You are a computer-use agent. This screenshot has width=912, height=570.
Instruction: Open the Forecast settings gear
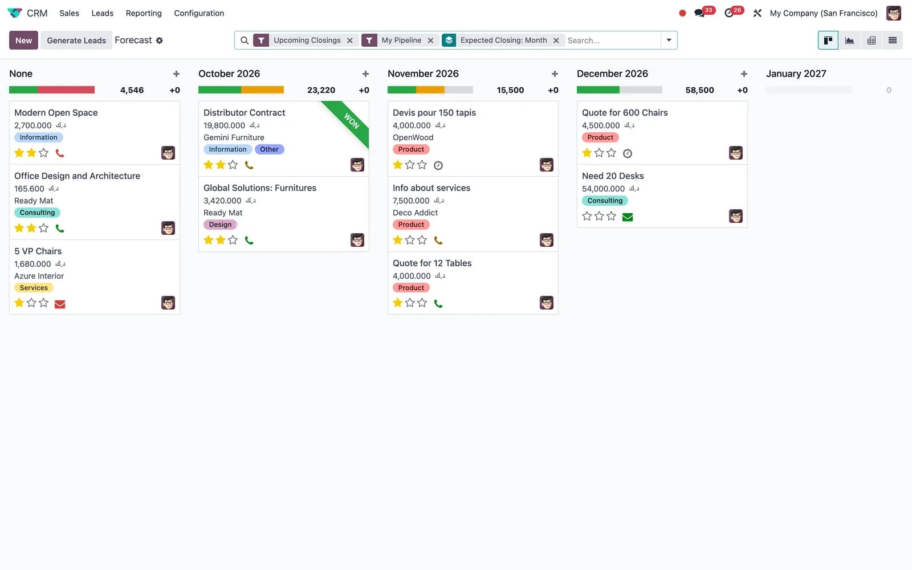[160, 40]
